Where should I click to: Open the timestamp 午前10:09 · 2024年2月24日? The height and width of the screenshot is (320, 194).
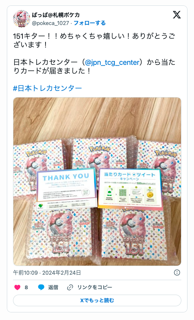coord(47,273)
